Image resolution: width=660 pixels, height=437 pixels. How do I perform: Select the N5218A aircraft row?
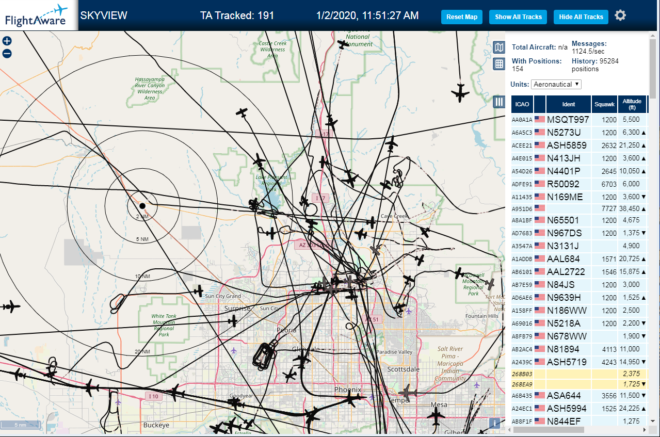click(579, 323)
